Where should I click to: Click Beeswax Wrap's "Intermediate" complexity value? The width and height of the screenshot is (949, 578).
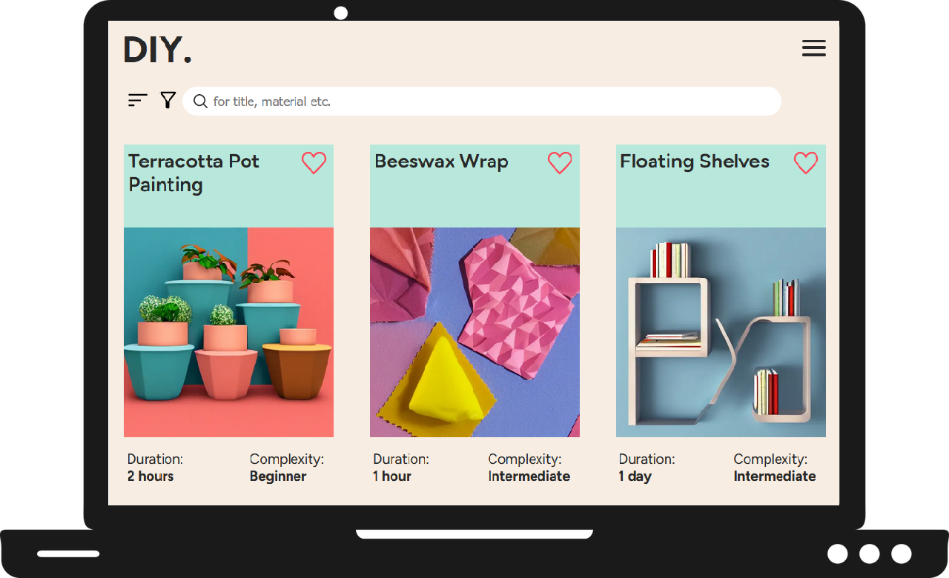[529, 476]
